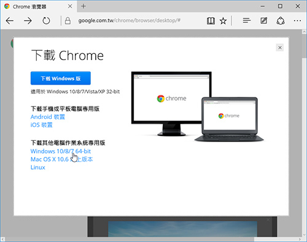Viewport: 307px width, 242px height.
Task: Open the Make a Web Note icon
Action: click(263, 20)
